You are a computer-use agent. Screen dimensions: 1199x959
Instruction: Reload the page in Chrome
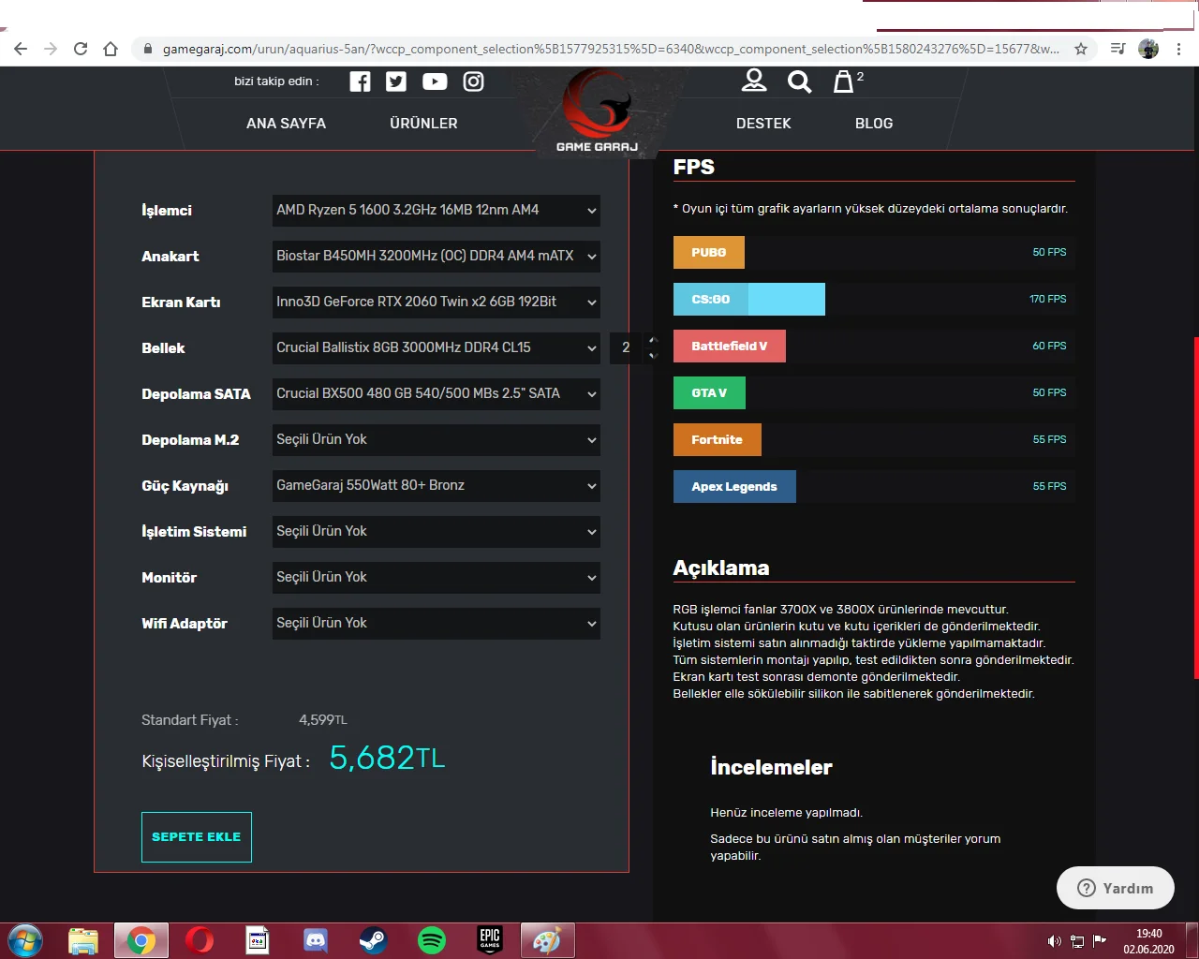tap(81, 49)
